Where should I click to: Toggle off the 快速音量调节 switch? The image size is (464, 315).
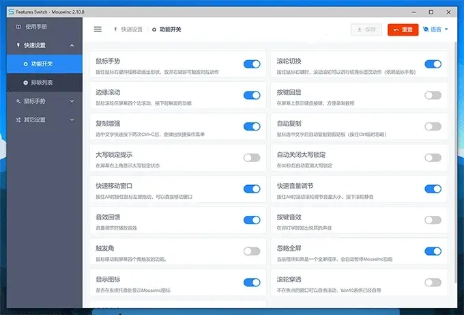pos(433,189)
